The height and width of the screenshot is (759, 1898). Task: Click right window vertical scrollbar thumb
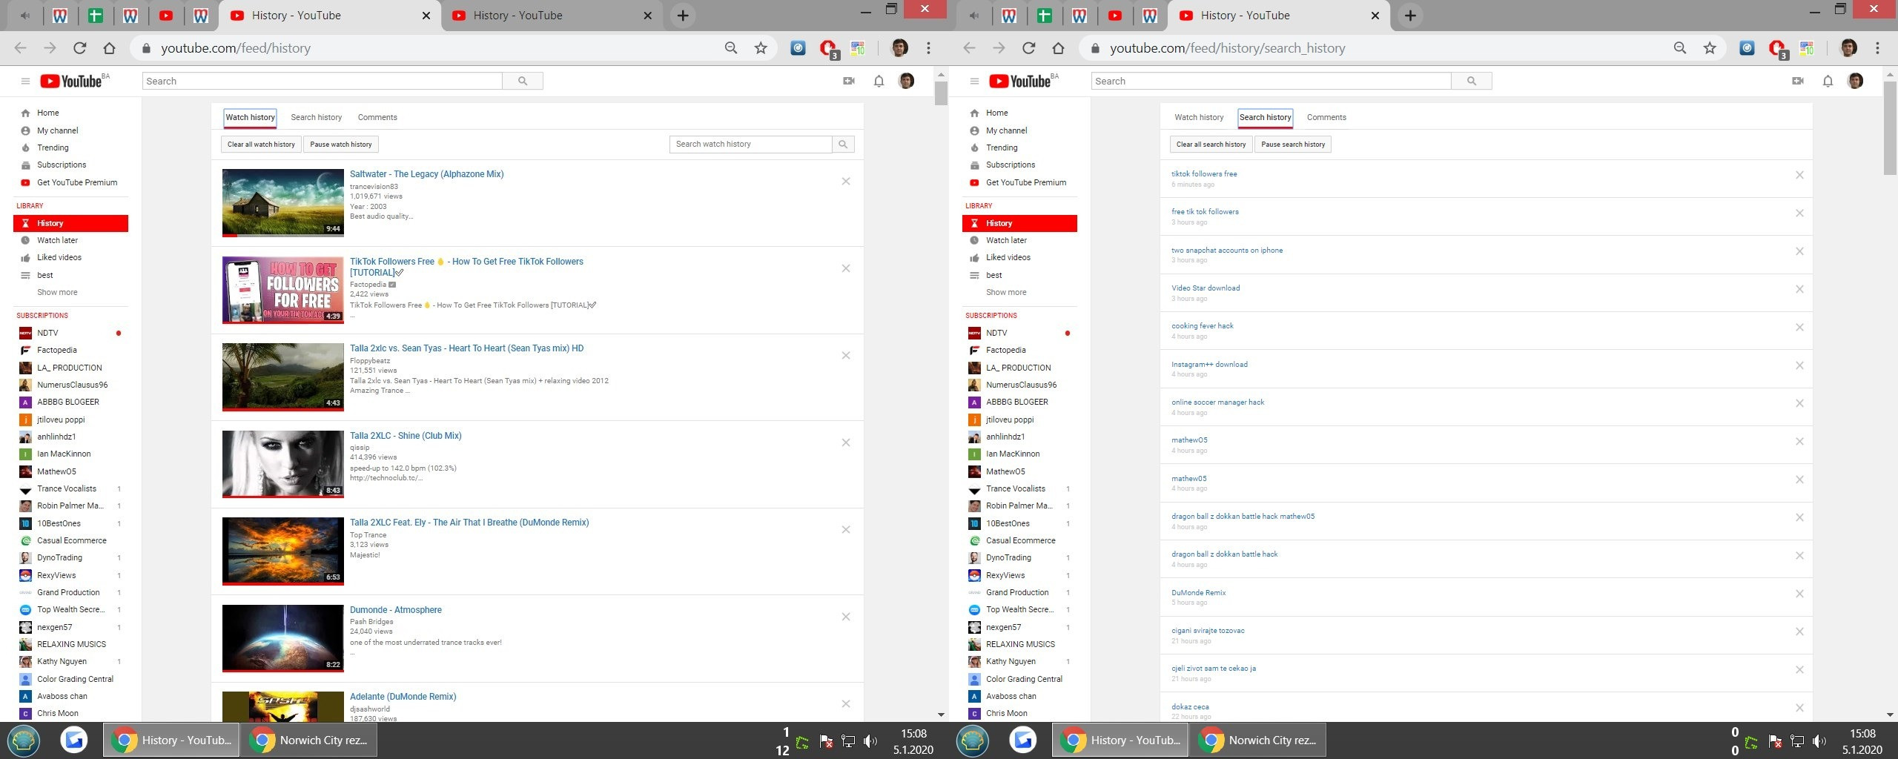click(x=1890, y=127)
